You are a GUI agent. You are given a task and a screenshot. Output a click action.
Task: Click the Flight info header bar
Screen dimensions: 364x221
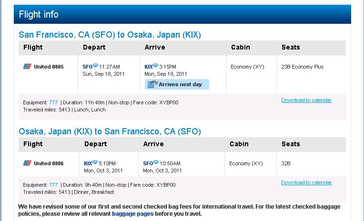tap(182, 14)
